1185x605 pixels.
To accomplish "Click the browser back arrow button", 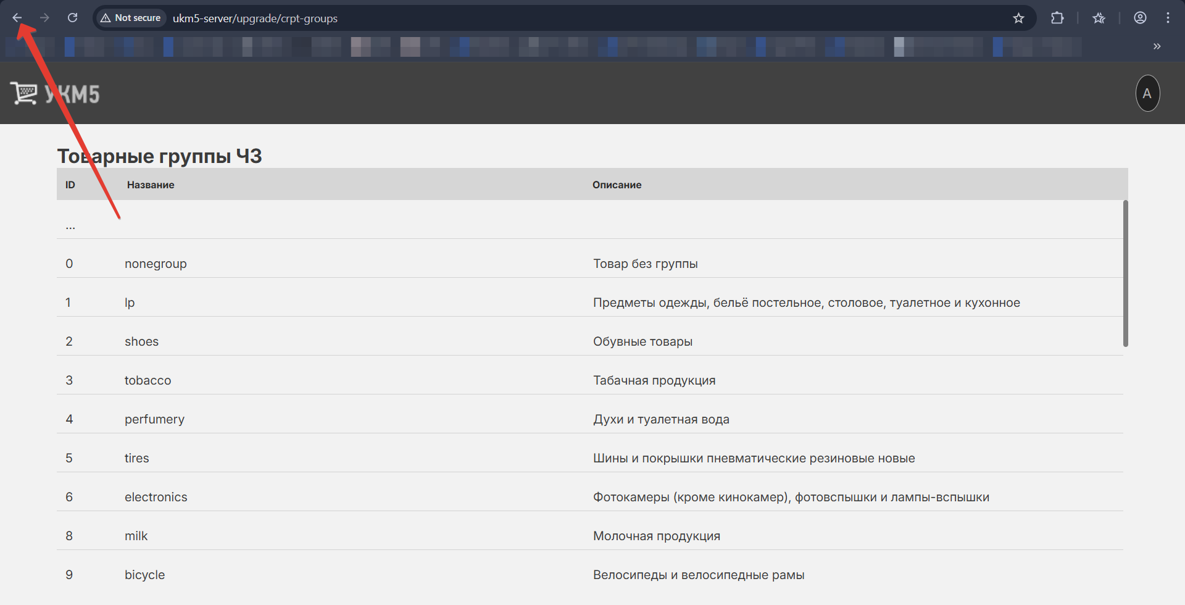I will [17, 18].
